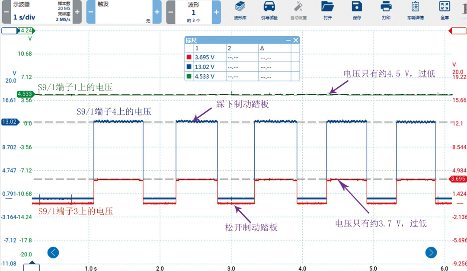Click the label S9/1端子1上的电压
The height and width of the screenshot is (271, 467).
[75, 87]
